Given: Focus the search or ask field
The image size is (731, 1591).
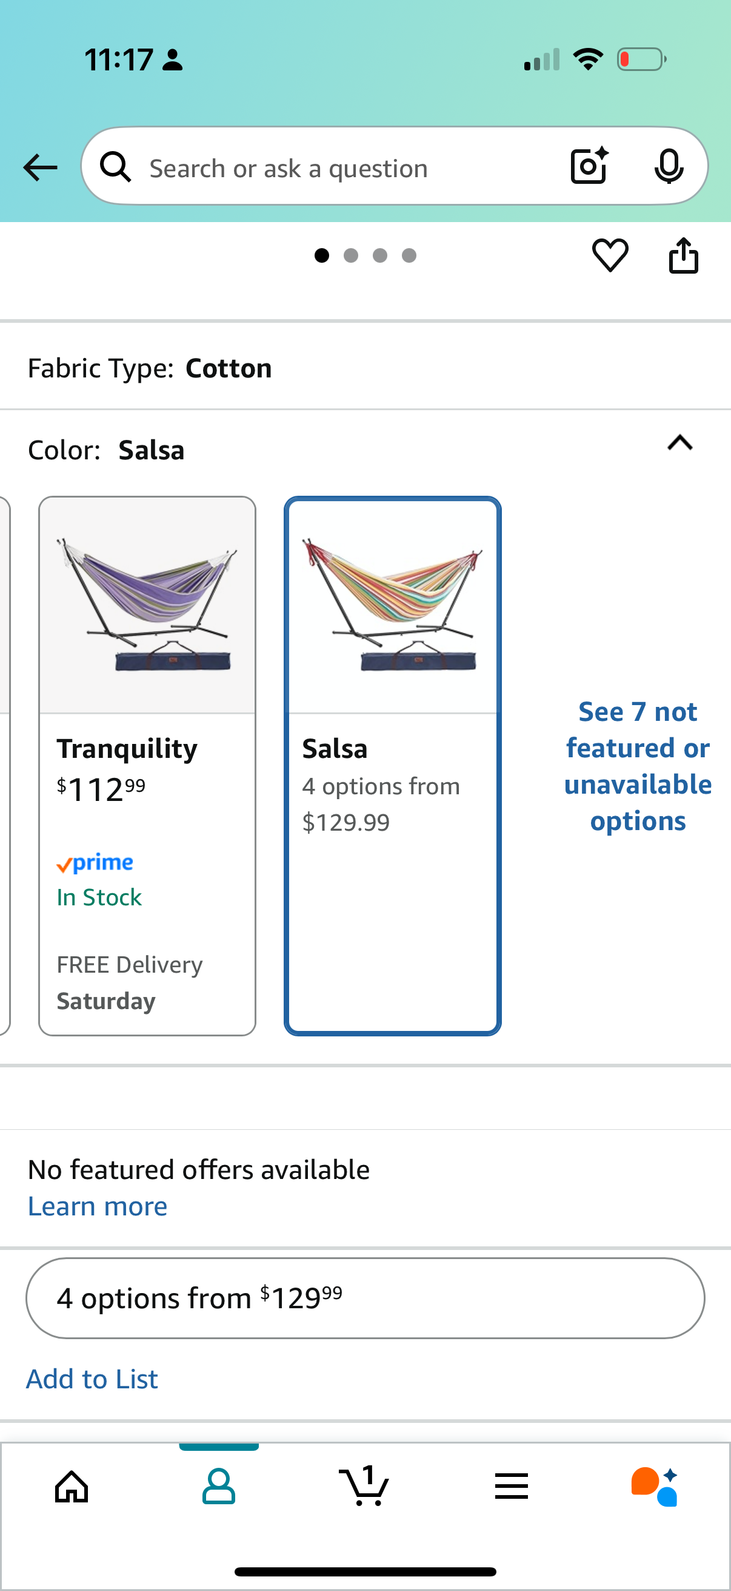Looking at the screenshot, I should (345, 168).
